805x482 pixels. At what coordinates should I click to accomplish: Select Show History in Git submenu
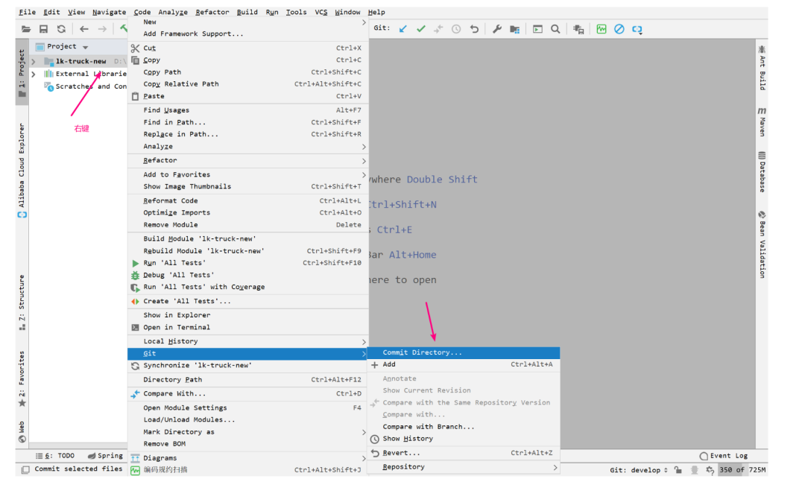(x=464, y=439)
